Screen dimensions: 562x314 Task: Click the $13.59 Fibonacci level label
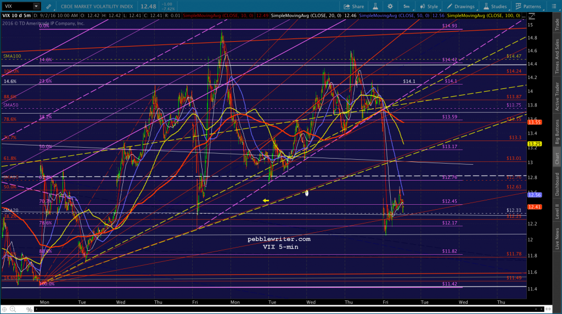449,117
